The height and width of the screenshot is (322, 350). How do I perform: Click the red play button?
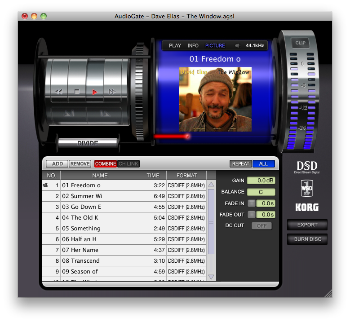[95, 92]
